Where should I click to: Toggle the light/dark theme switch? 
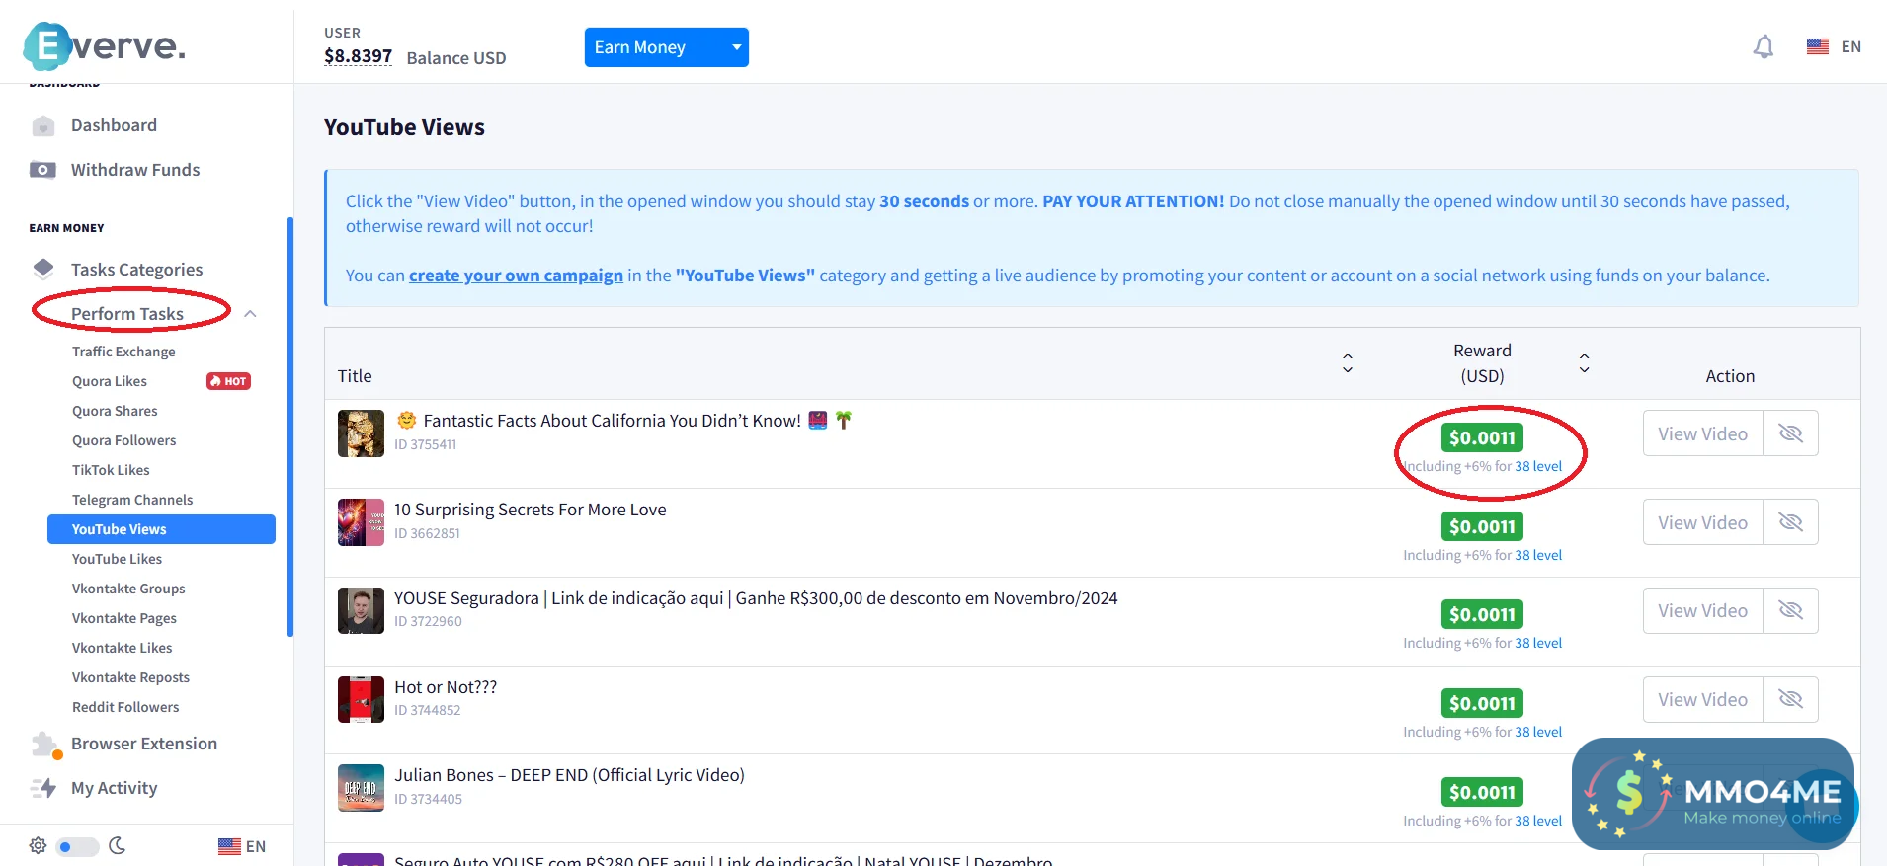click(77, 846)
